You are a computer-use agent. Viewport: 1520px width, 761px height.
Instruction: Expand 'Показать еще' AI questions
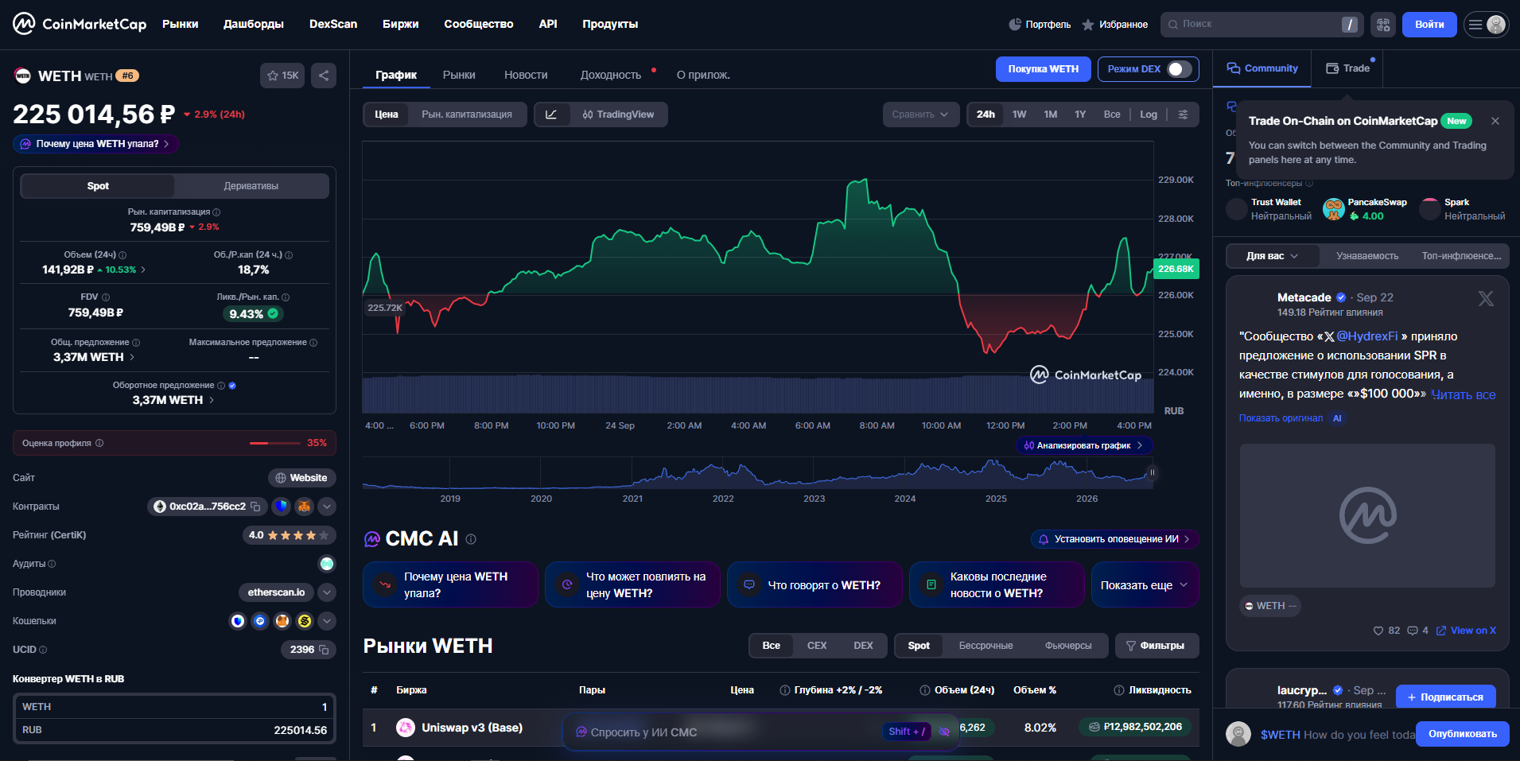click(x=1145, y=585)
